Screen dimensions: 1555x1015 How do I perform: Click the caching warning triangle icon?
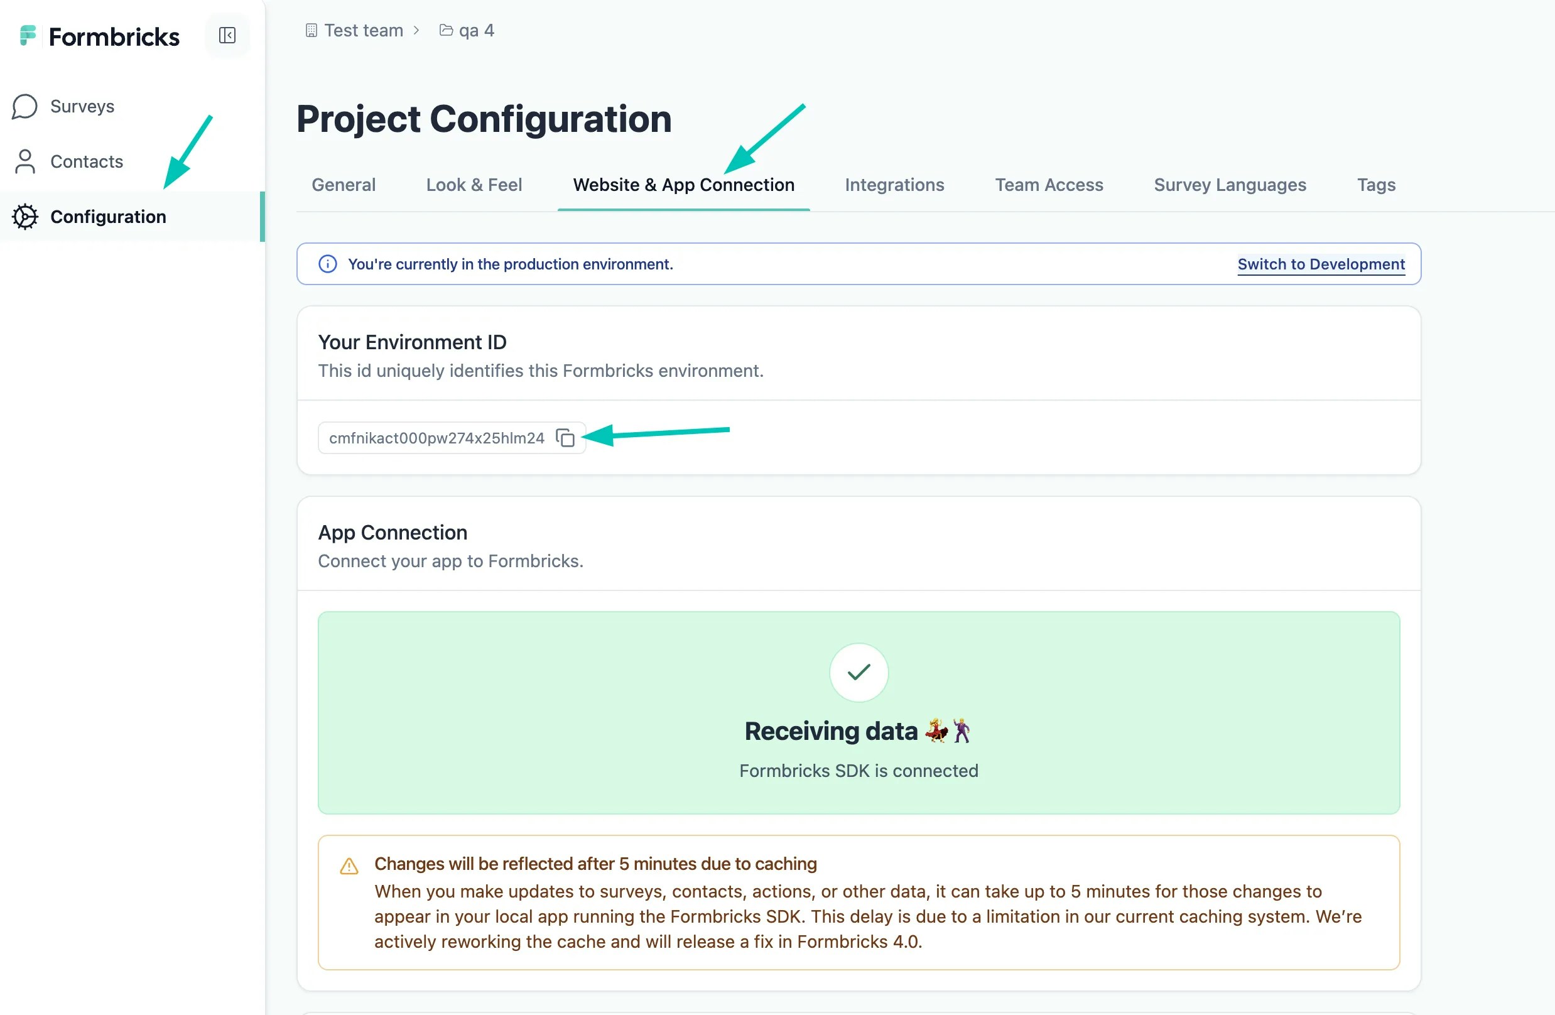349,867
